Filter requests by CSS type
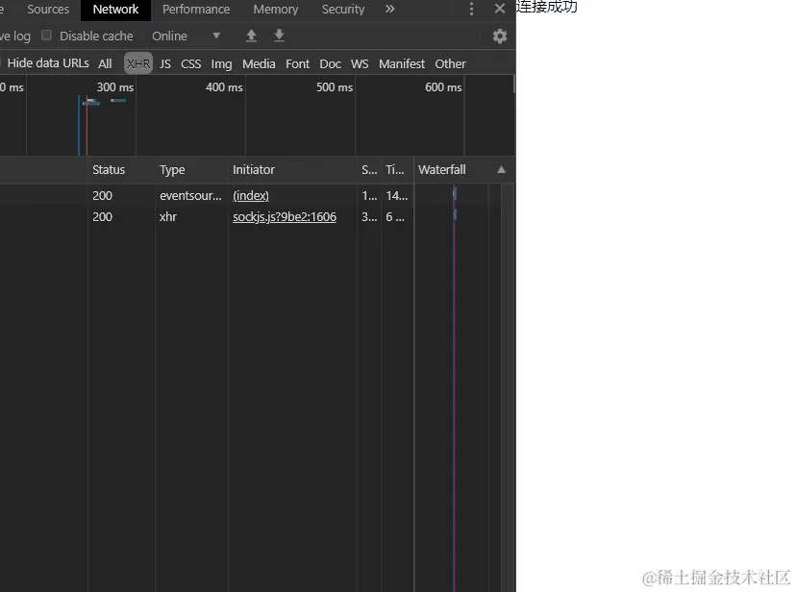The image size is (797, 592). (190, 63)
